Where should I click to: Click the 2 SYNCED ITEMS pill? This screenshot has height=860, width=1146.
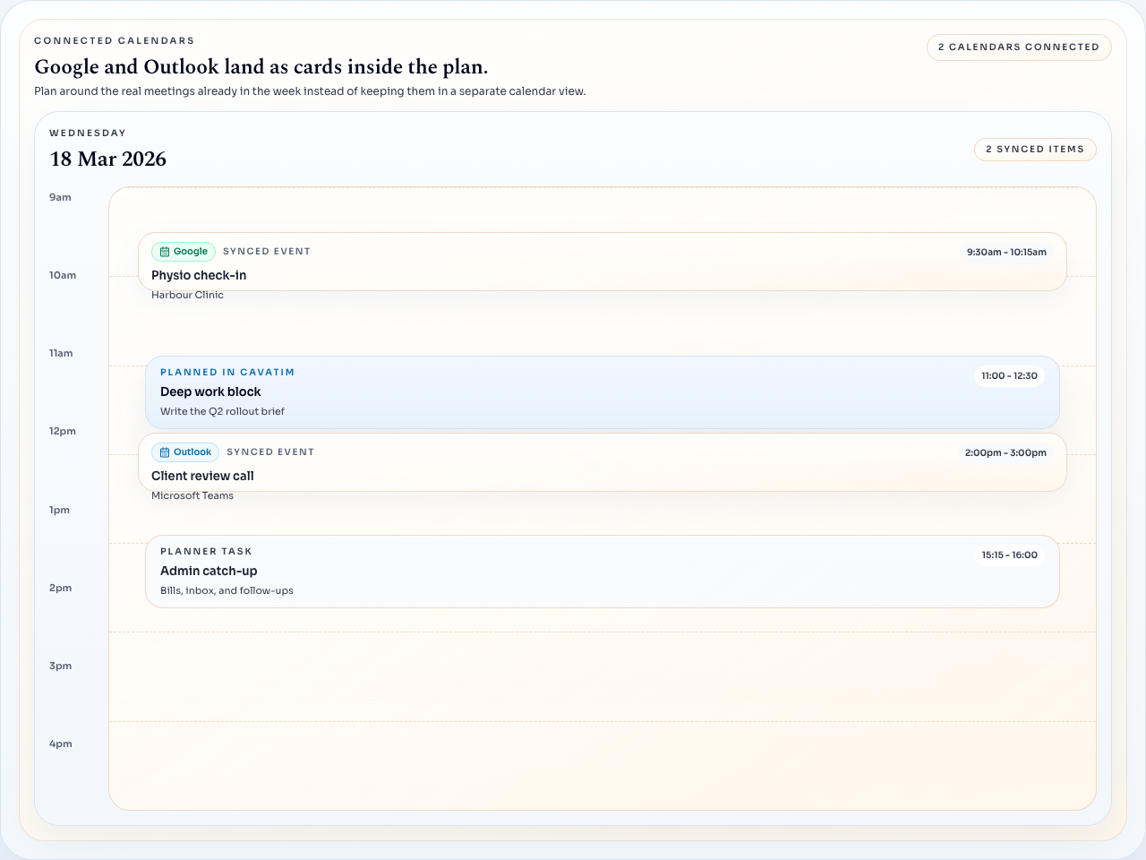click(x=1035, y=150)
